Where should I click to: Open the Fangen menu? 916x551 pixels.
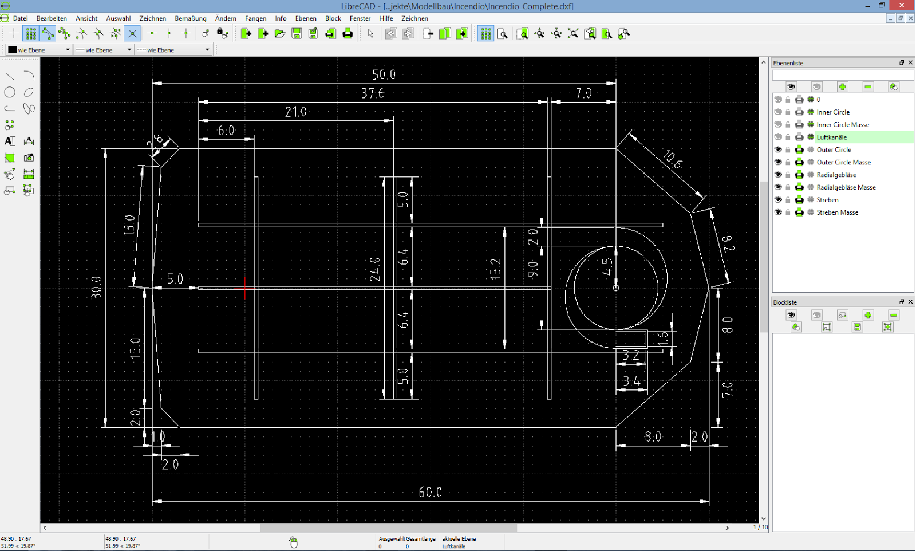pos(256,18)
